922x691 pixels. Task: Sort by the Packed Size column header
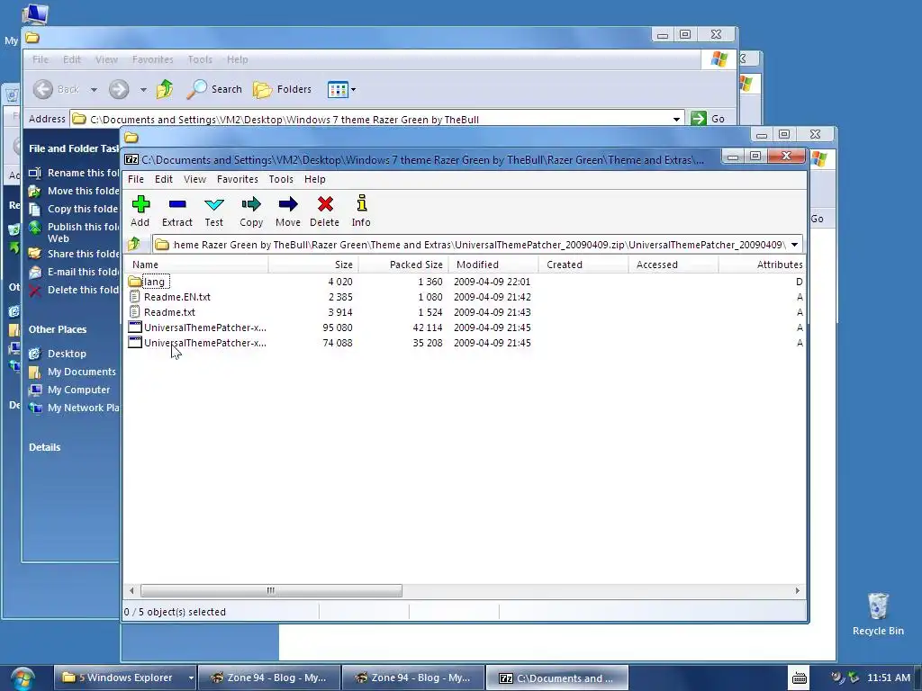403,265
